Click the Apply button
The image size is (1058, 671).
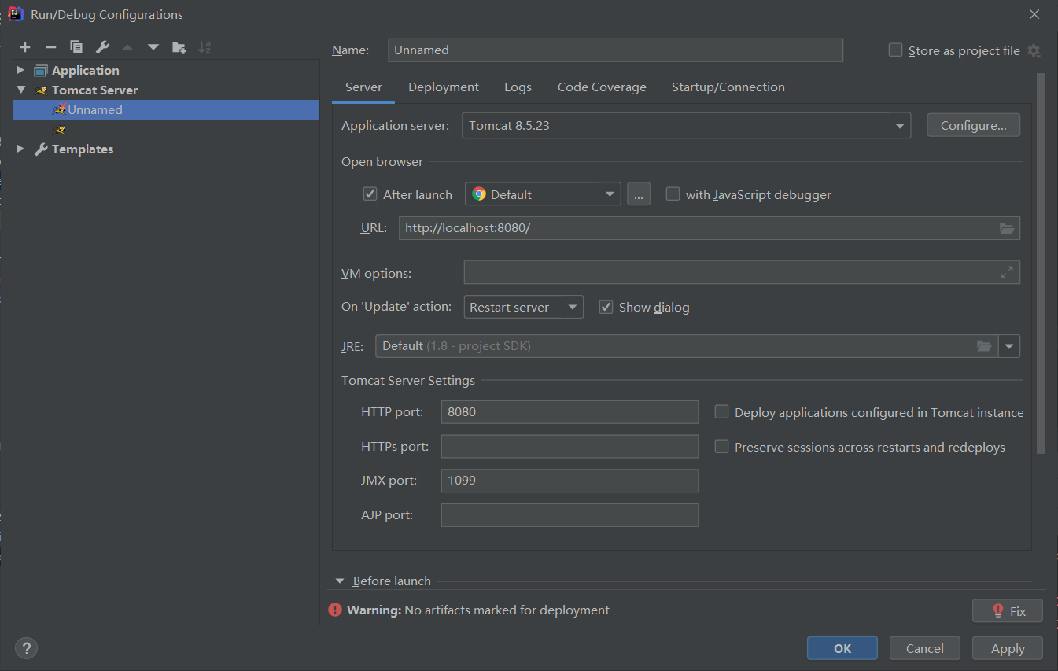[x=1008, y=648]
